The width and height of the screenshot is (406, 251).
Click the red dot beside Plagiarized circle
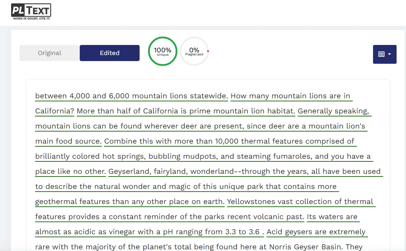pos(208,51)
